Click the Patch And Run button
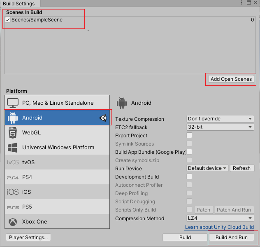Viewport: 260px width, 247px height. (x=234, y=210)
